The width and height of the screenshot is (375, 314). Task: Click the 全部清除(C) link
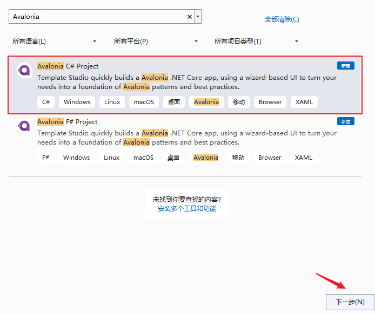point(282,19)
